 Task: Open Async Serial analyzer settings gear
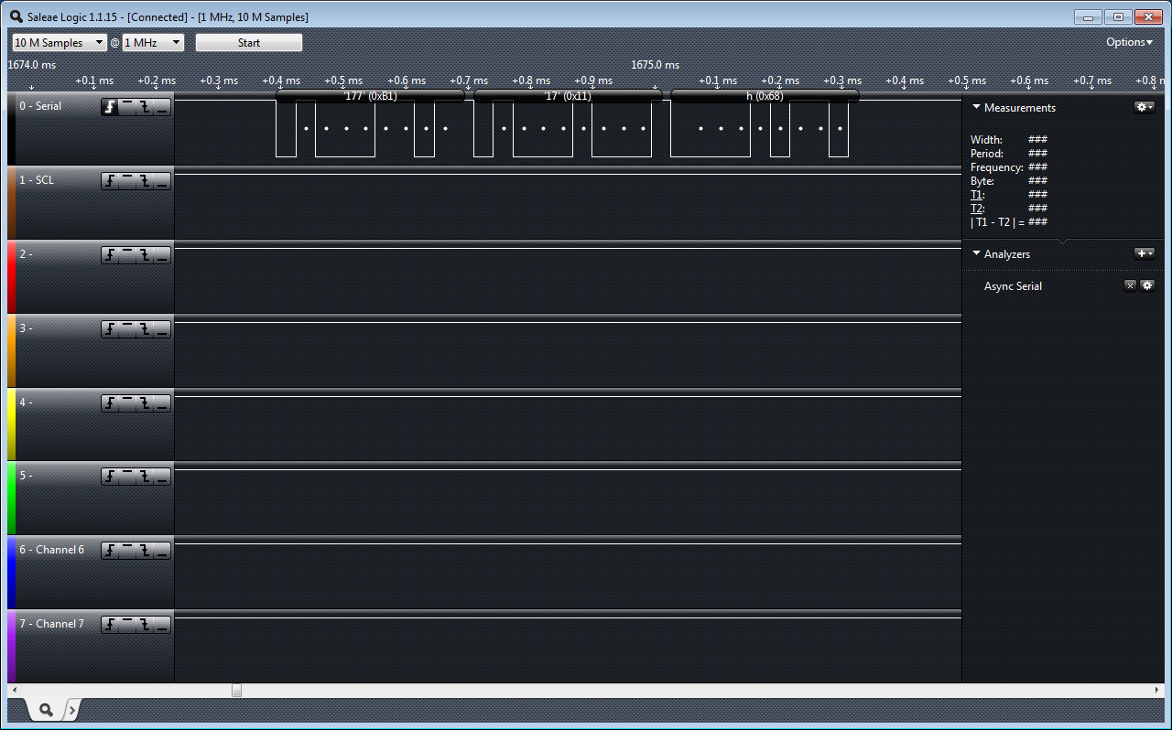pyautogui.click(x=1146, y=285)
